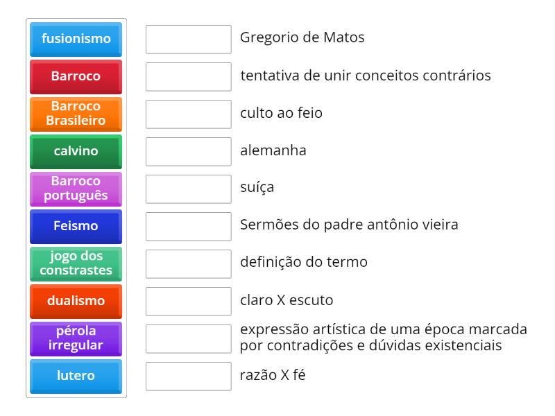Viewport: 555px width, 416px height.
Task: Click the blank box next to 'culto ao feio'
Action: [x=188, y=114]
